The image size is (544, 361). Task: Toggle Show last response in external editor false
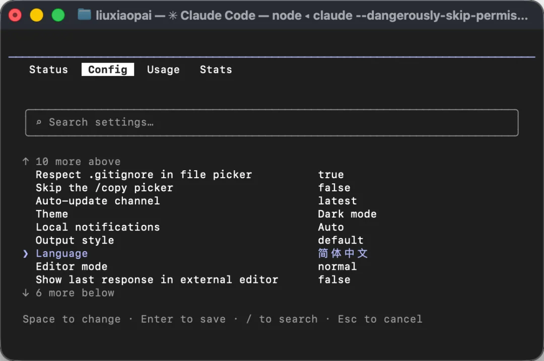click(334, 279)
